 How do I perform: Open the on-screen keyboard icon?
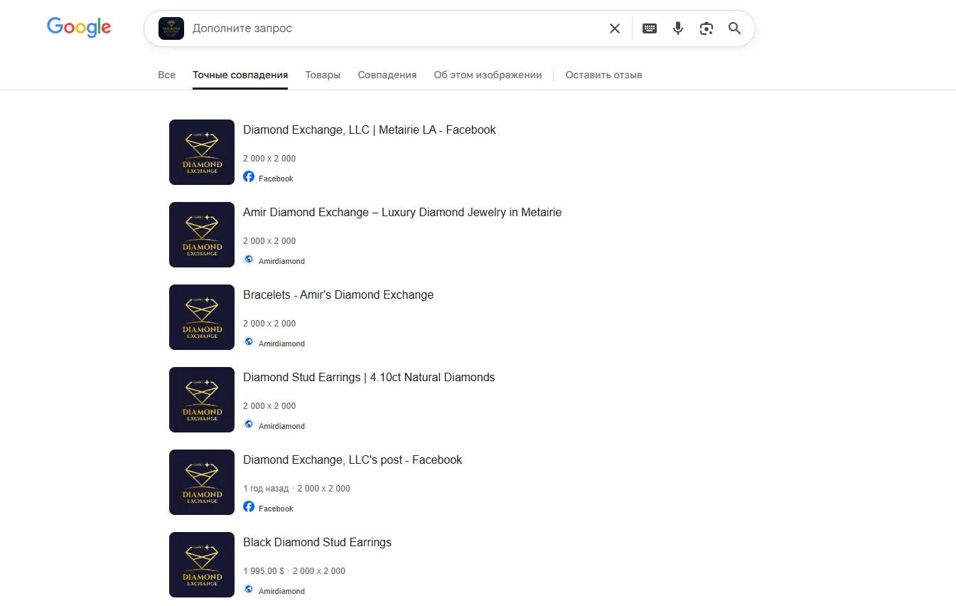coord(650,28)
